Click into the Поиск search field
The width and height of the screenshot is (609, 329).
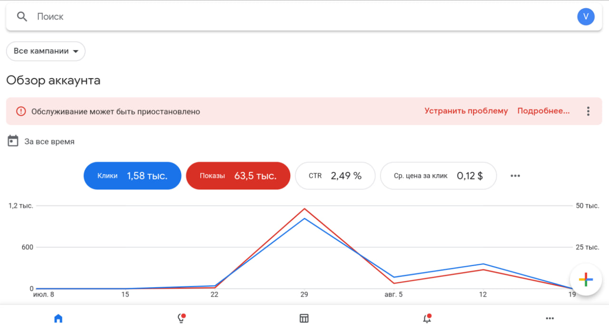pos(285,17)
